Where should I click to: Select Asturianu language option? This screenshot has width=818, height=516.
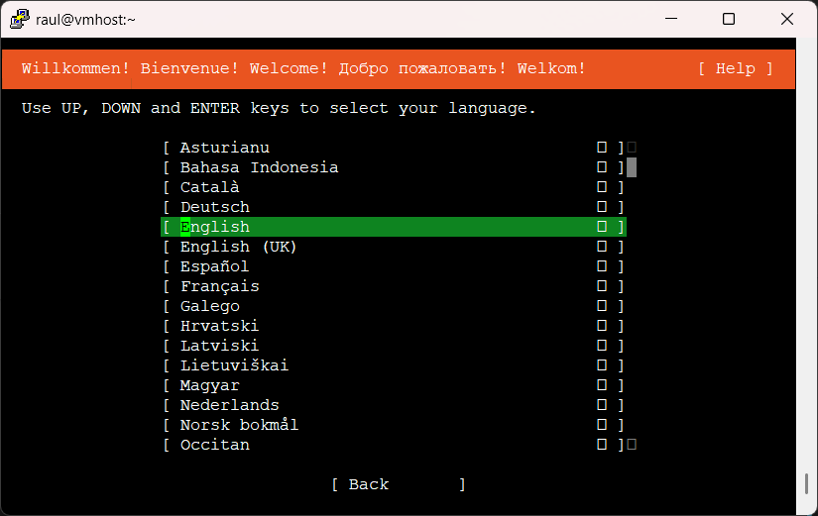pos(225,148)
